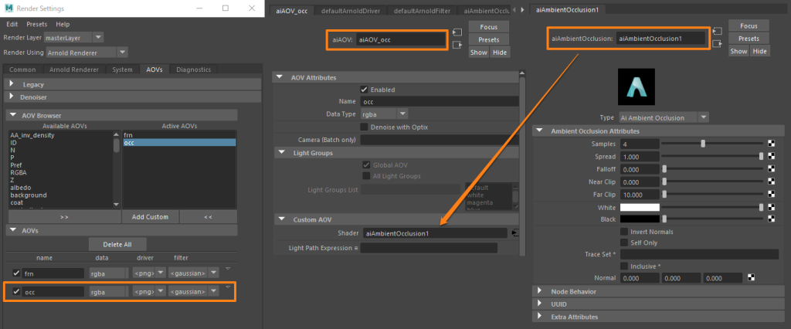Click the map button for Samples attribute
Image resolution: width=791 pixels, height=329 pixels.
[x=771, y=144]
